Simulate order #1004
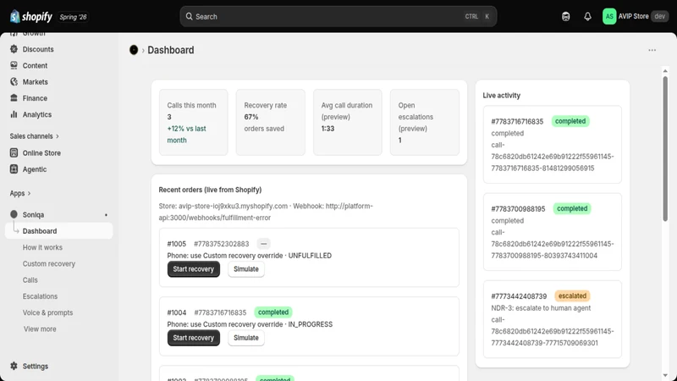Screen dimensions: 677x381 [x=246, y=338]
